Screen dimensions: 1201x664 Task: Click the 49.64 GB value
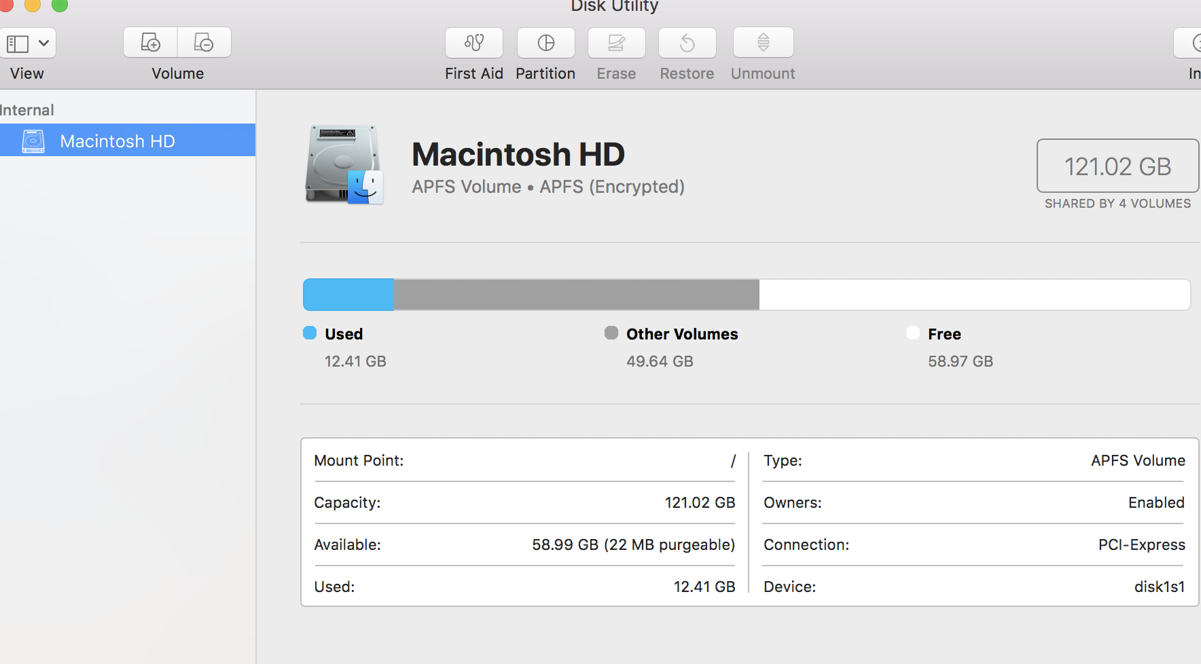(660, 361)
